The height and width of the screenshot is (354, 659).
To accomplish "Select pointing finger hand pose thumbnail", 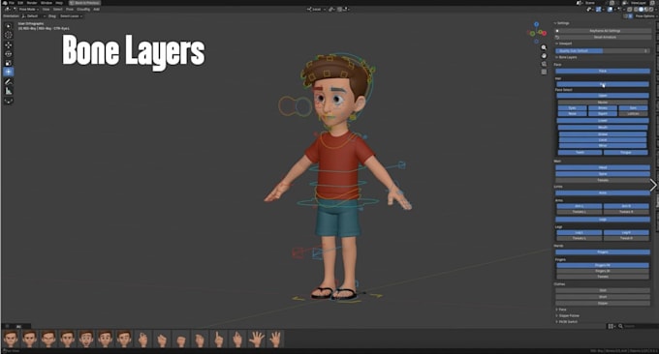I will 219,339.
